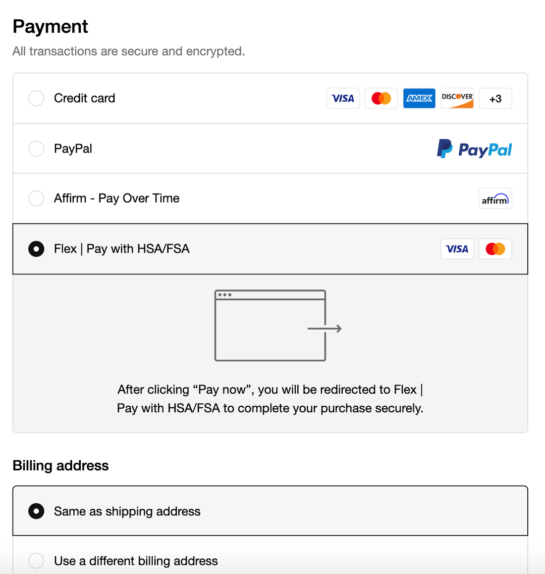Click the Visa icon in Flex row
The width and height of the screenshot is (545, 574).
click(457, 249)
